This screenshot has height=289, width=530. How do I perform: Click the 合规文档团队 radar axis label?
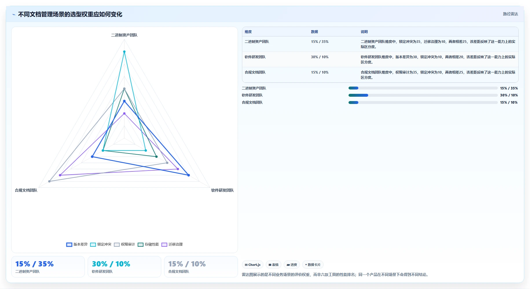pyautogui.click(x=26, y=190)
